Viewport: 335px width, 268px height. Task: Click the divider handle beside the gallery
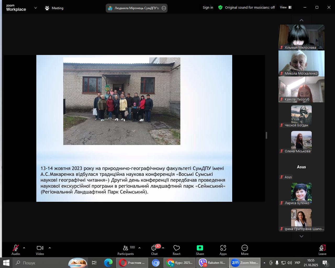(266, 135)
